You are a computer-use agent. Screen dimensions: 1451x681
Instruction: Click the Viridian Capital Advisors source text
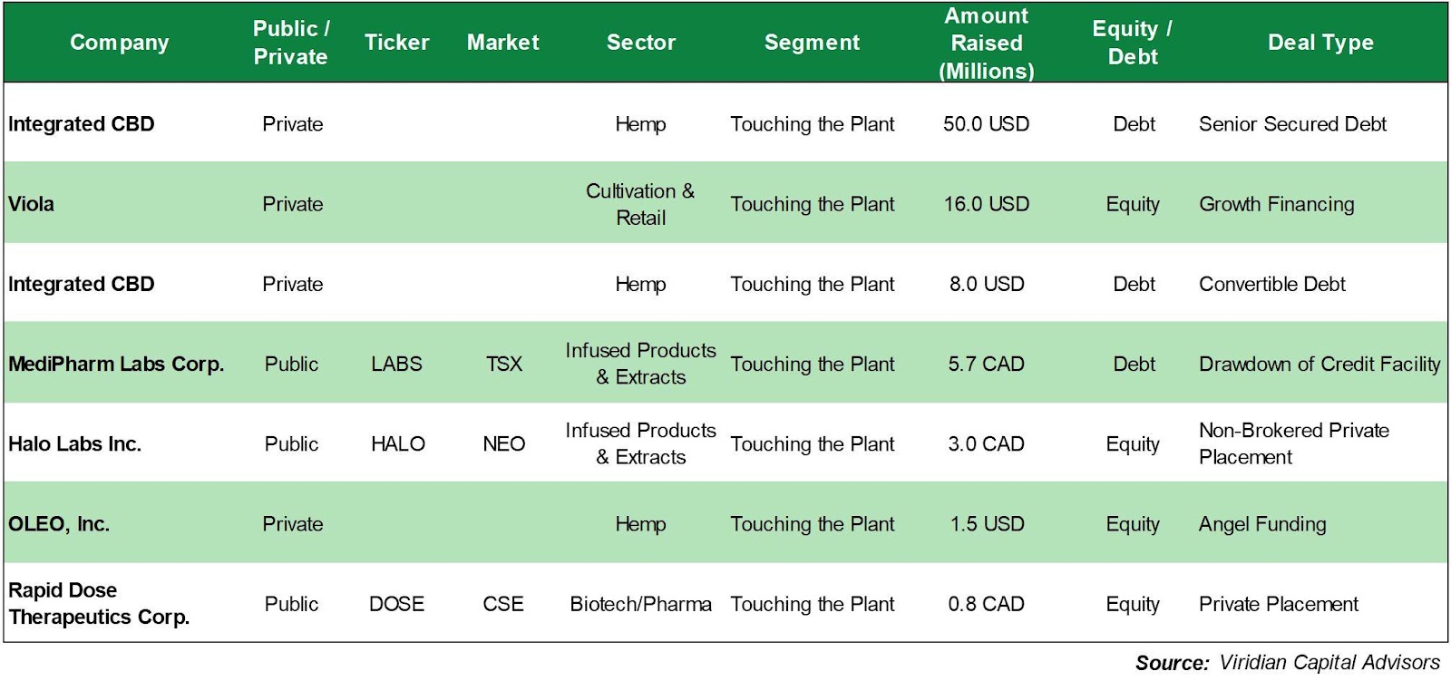point(1329,663)
